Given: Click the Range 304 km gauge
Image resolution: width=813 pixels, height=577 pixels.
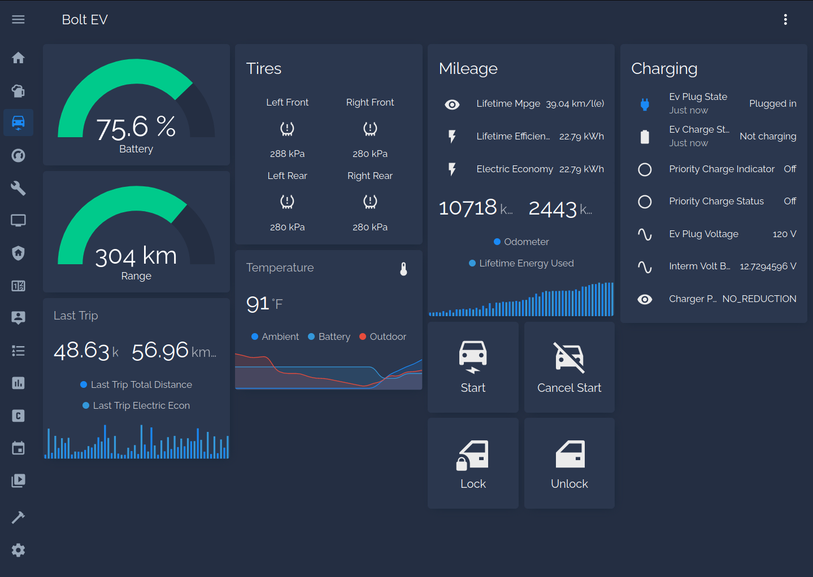Looking at the screenshot, I should 136,232.
